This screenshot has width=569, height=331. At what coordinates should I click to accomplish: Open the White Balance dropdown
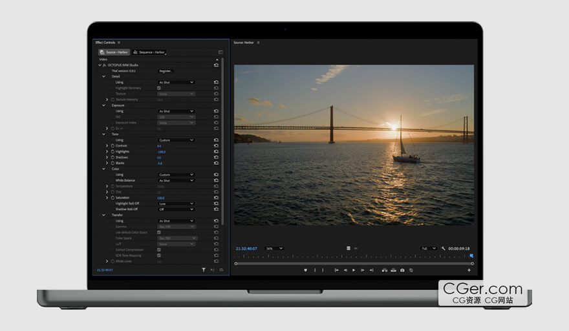(176, 180)
